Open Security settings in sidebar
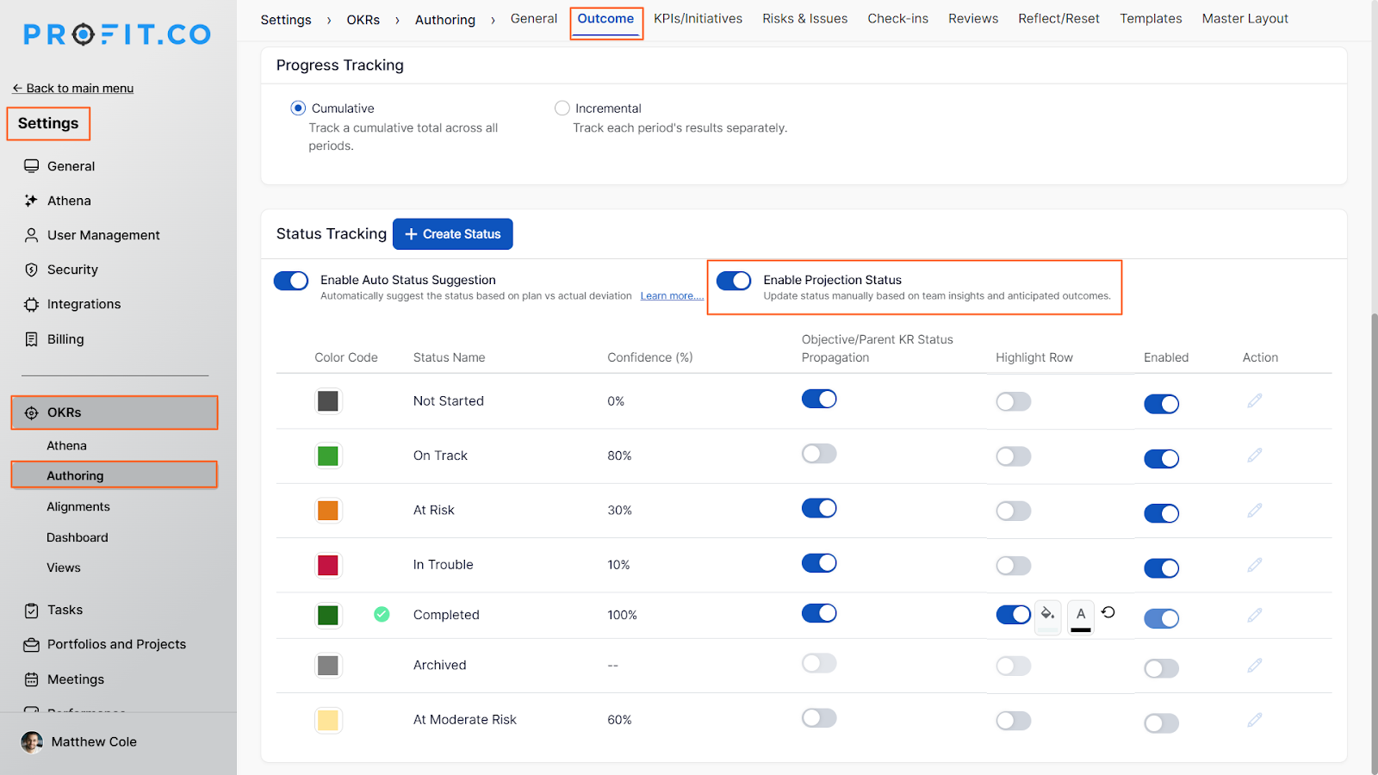The width and height of the screenshot is (1378, 775). pyautogui.click(x=72, y=270)
